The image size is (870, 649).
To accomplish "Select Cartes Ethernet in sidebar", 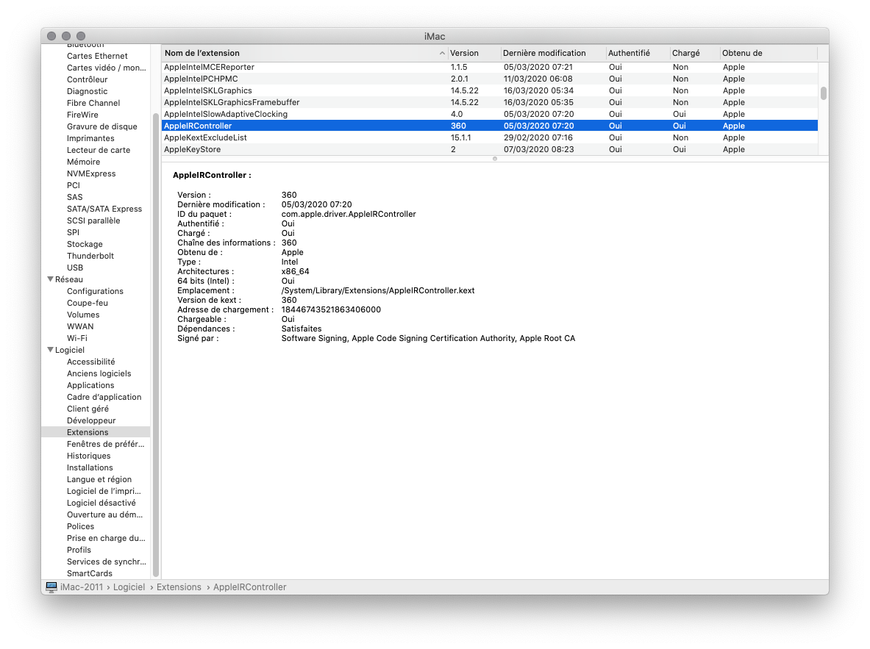I will pyautogui.click(x=97, y=56).
